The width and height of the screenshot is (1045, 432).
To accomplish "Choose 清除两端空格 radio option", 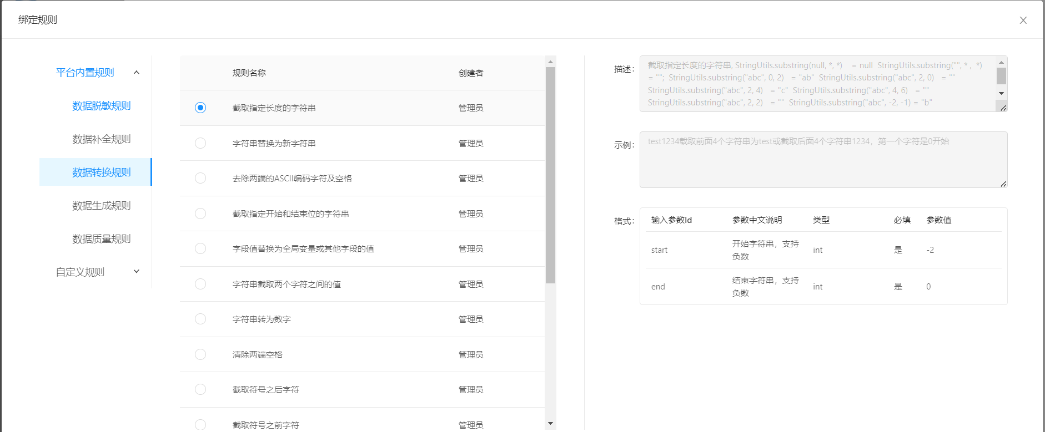I will [x=200, y=354].
